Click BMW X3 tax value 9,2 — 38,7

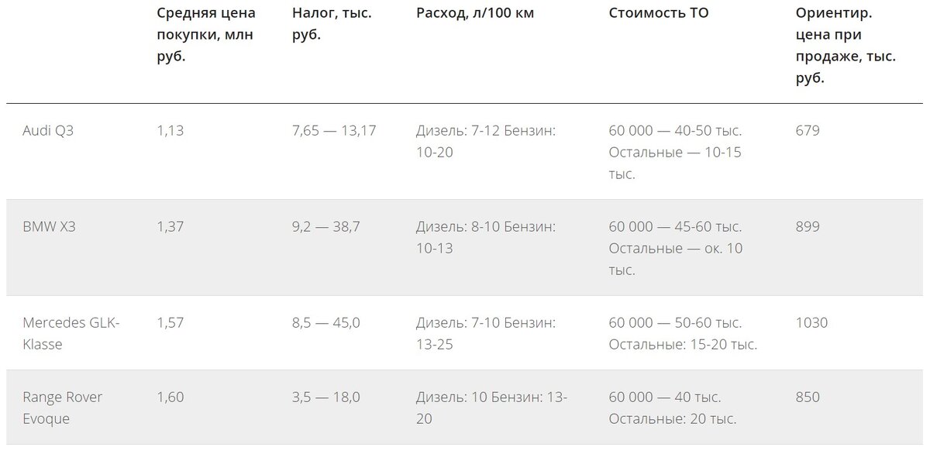pos(326,227)
